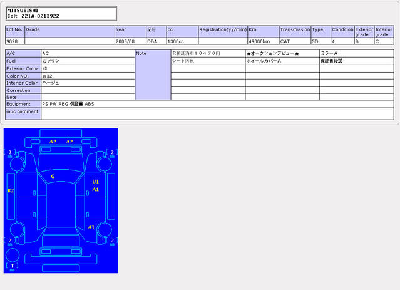This screenshot has width=400, height=290.
Task: Click the right A2 mark on the bumper
Action: pos(69,142)
